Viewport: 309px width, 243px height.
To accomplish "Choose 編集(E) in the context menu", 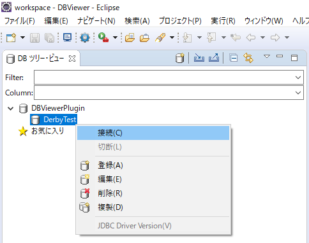I will pyautogui.click(x=153, y=179).
